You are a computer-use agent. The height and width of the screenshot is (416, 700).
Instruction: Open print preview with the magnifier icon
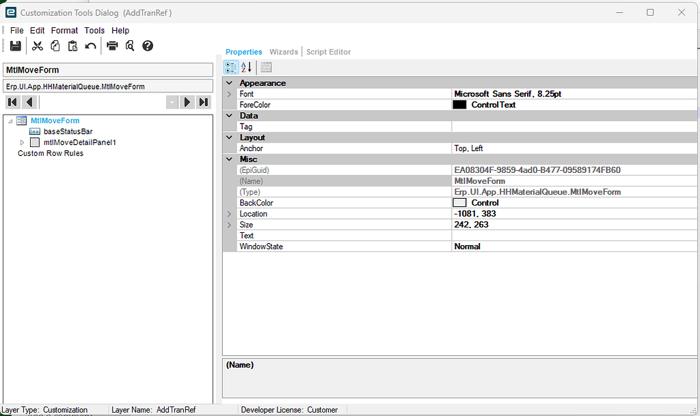click(x=129, y=45)
